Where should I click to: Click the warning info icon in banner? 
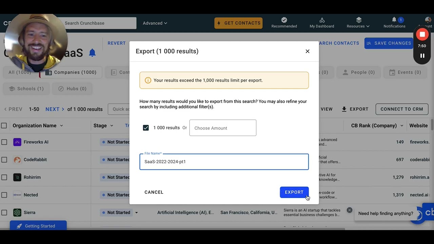[x=148, y=80]
